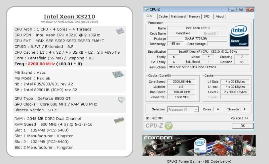
Task: Click the Intel Xeon X3210 heading
Action: (69, 16)
